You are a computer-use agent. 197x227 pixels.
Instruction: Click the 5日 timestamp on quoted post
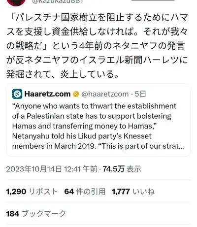(x=140, y=94)
